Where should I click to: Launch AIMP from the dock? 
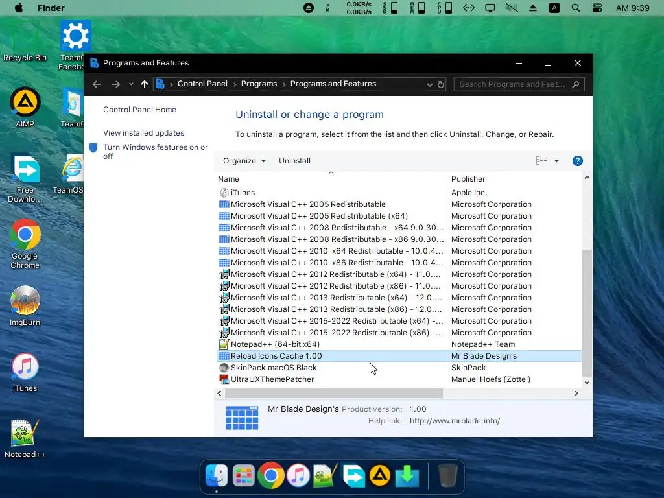380,475
